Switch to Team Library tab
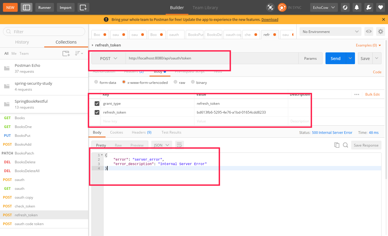Viewport: 388px width, 236px height. 205,8
